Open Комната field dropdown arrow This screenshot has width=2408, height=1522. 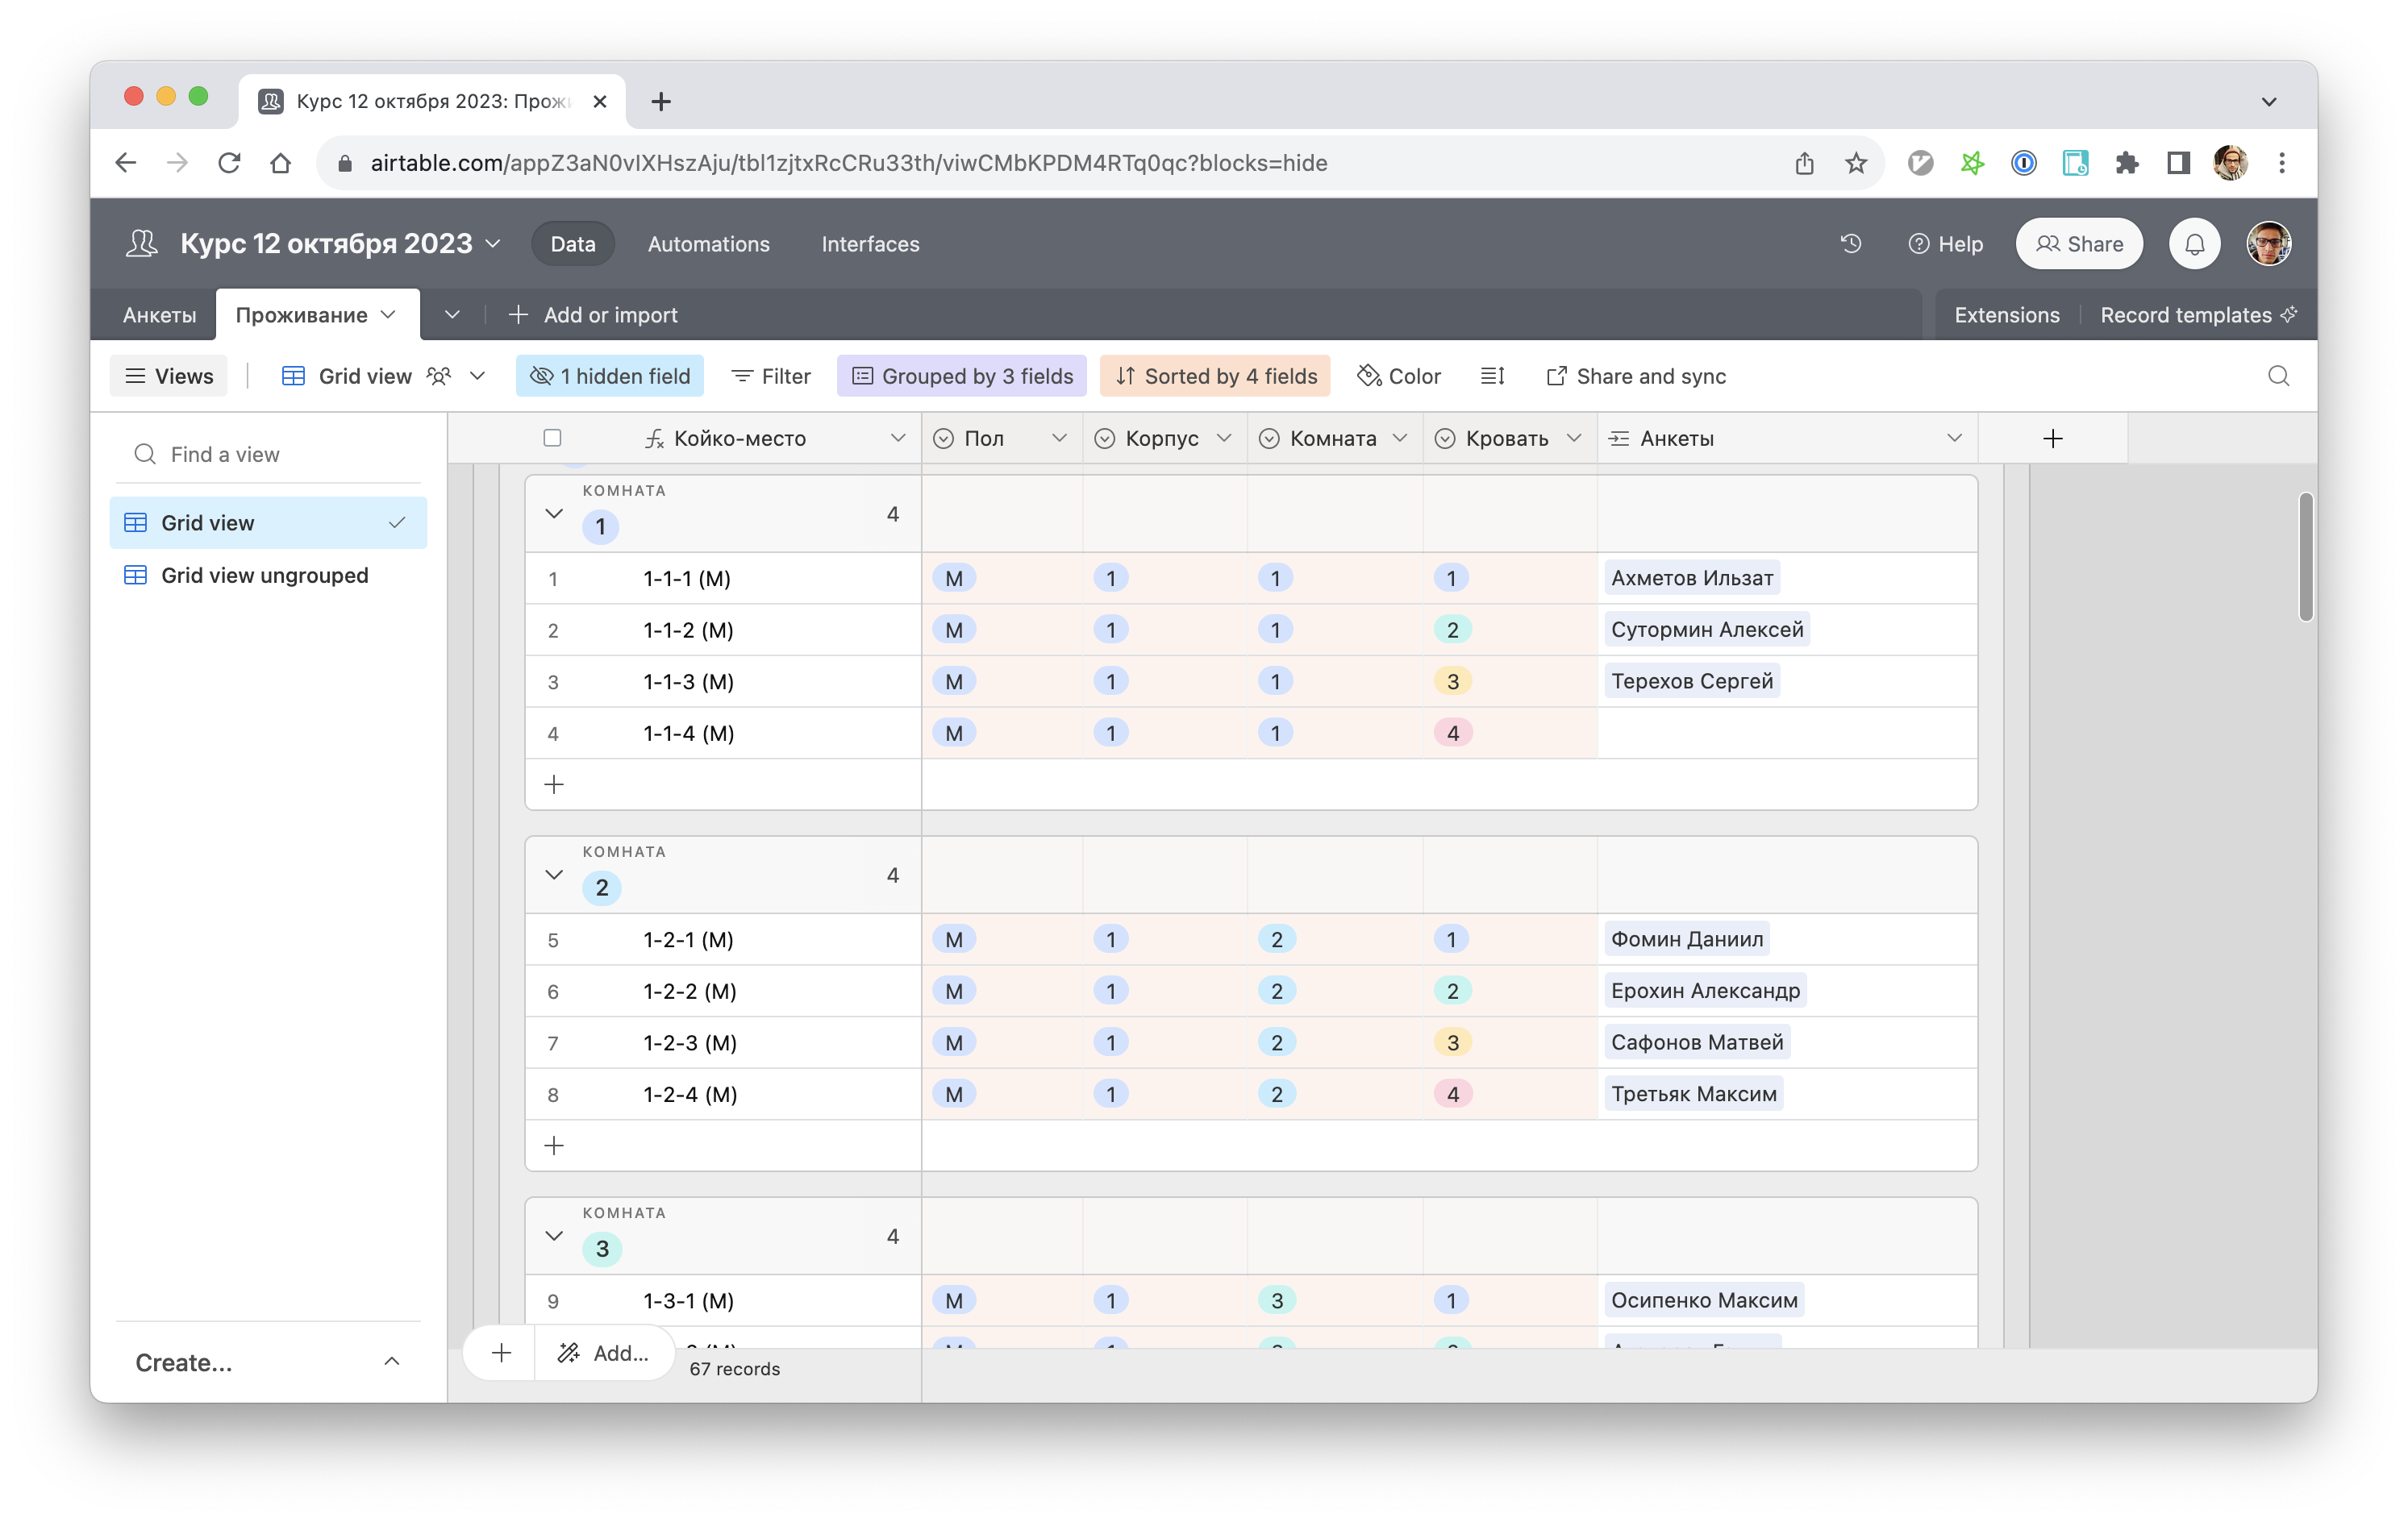[1400, 438]
